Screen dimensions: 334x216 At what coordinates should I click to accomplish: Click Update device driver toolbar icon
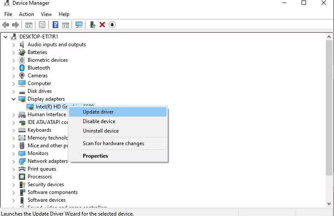pyautogui.click(x=92, y=25)
